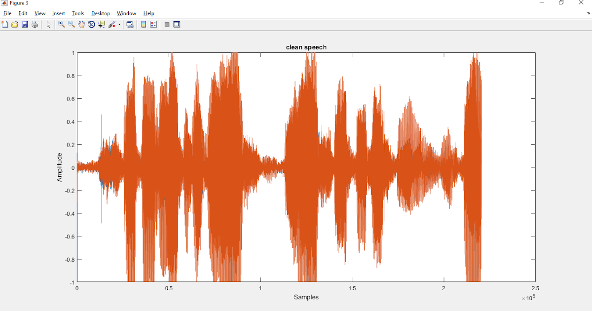This screenshot has width=592, height=311.
Task: Select the Zoom In tool
Action: click(x=61, y=24)
